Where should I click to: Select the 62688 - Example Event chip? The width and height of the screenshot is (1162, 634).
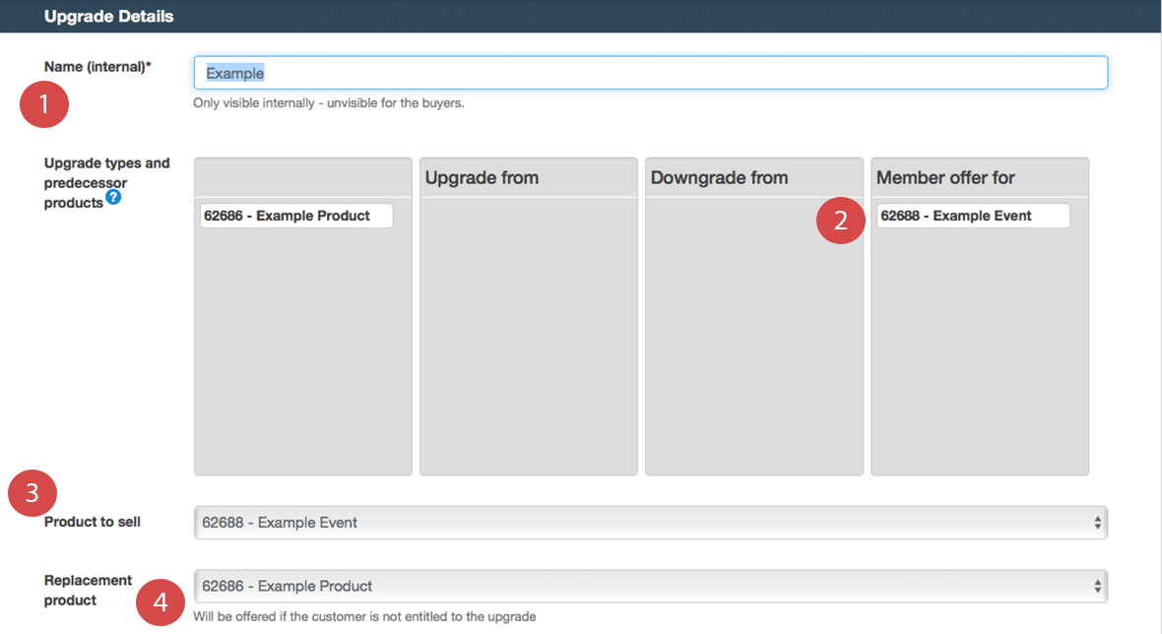[x=972, y=216]
